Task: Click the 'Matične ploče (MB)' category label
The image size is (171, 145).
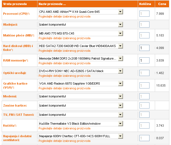Action: (x=19, y=35)
